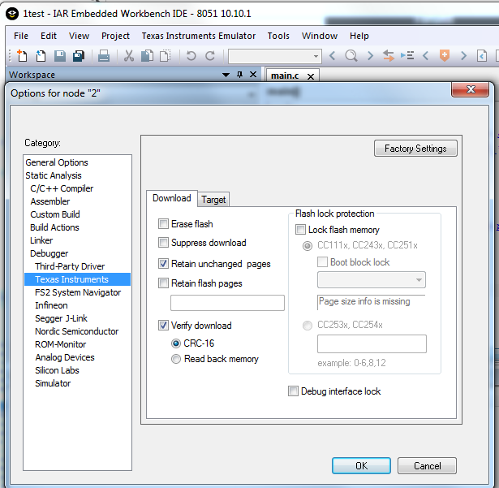Click the IAR application logo icon
The width and height of the screenshot is (499, 488).
(x=12, y=14)
